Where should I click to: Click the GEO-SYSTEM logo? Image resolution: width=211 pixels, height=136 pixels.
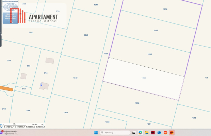click(x=10, y=6)
